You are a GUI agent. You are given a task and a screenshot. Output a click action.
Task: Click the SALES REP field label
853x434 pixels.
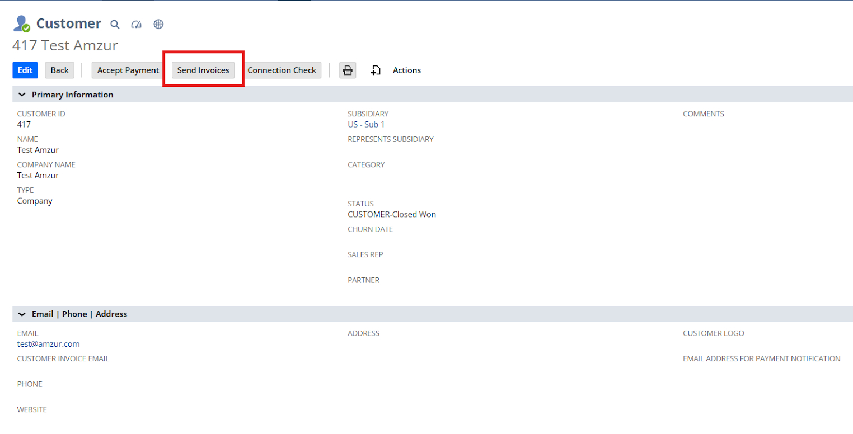[x=365, y=254]
